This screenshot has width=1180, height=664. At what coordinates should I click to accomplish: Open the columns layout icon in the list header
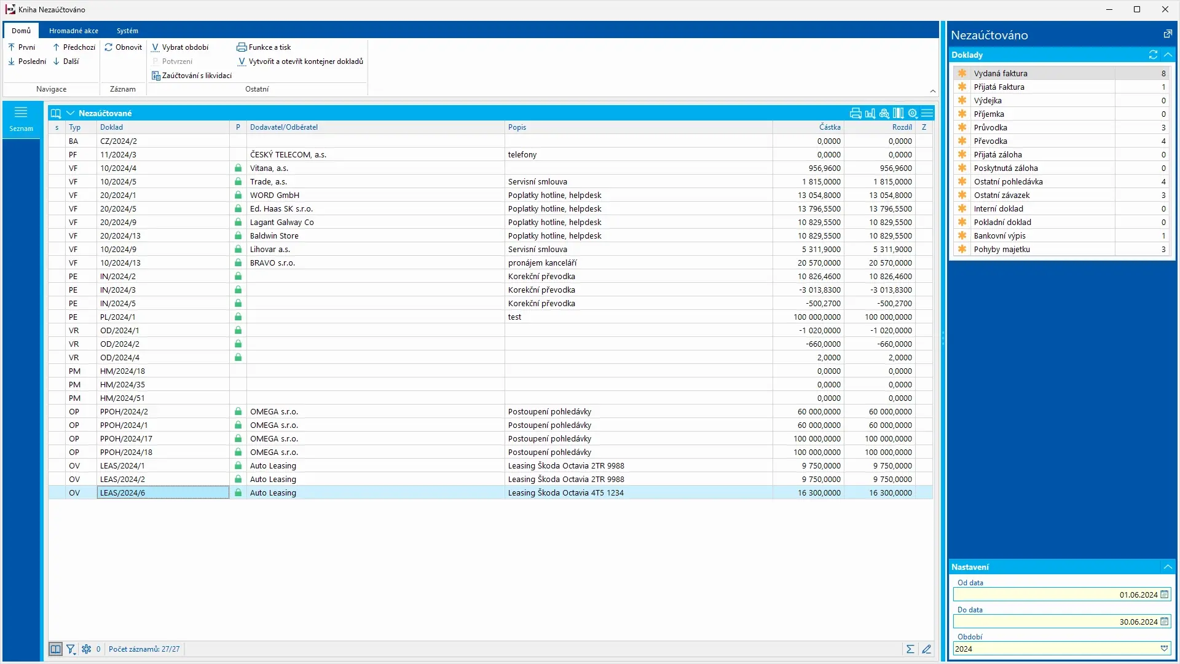(x=898, y=113)
